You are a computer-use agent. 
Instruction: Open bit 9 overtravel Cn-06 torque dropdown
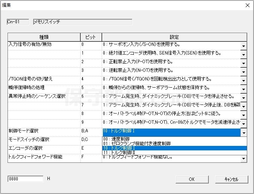(243, 124)
